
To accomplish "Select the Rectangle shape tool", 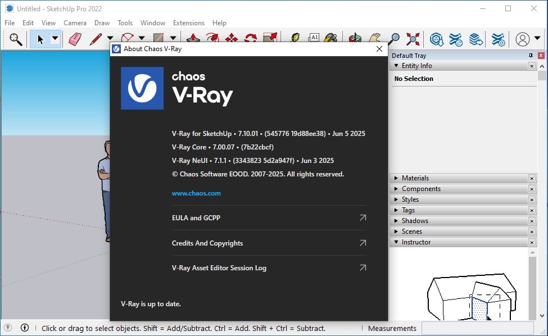I will coord(158,38).
